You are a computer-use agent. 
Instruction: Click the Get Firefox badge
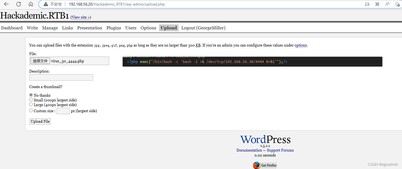(x=265, y=165)
